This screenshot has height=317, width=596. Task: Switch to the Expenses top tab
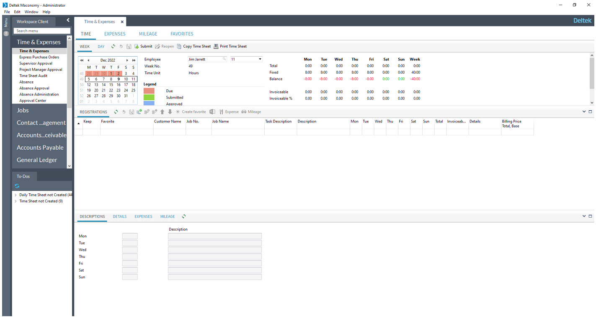(x=115, y=34)
